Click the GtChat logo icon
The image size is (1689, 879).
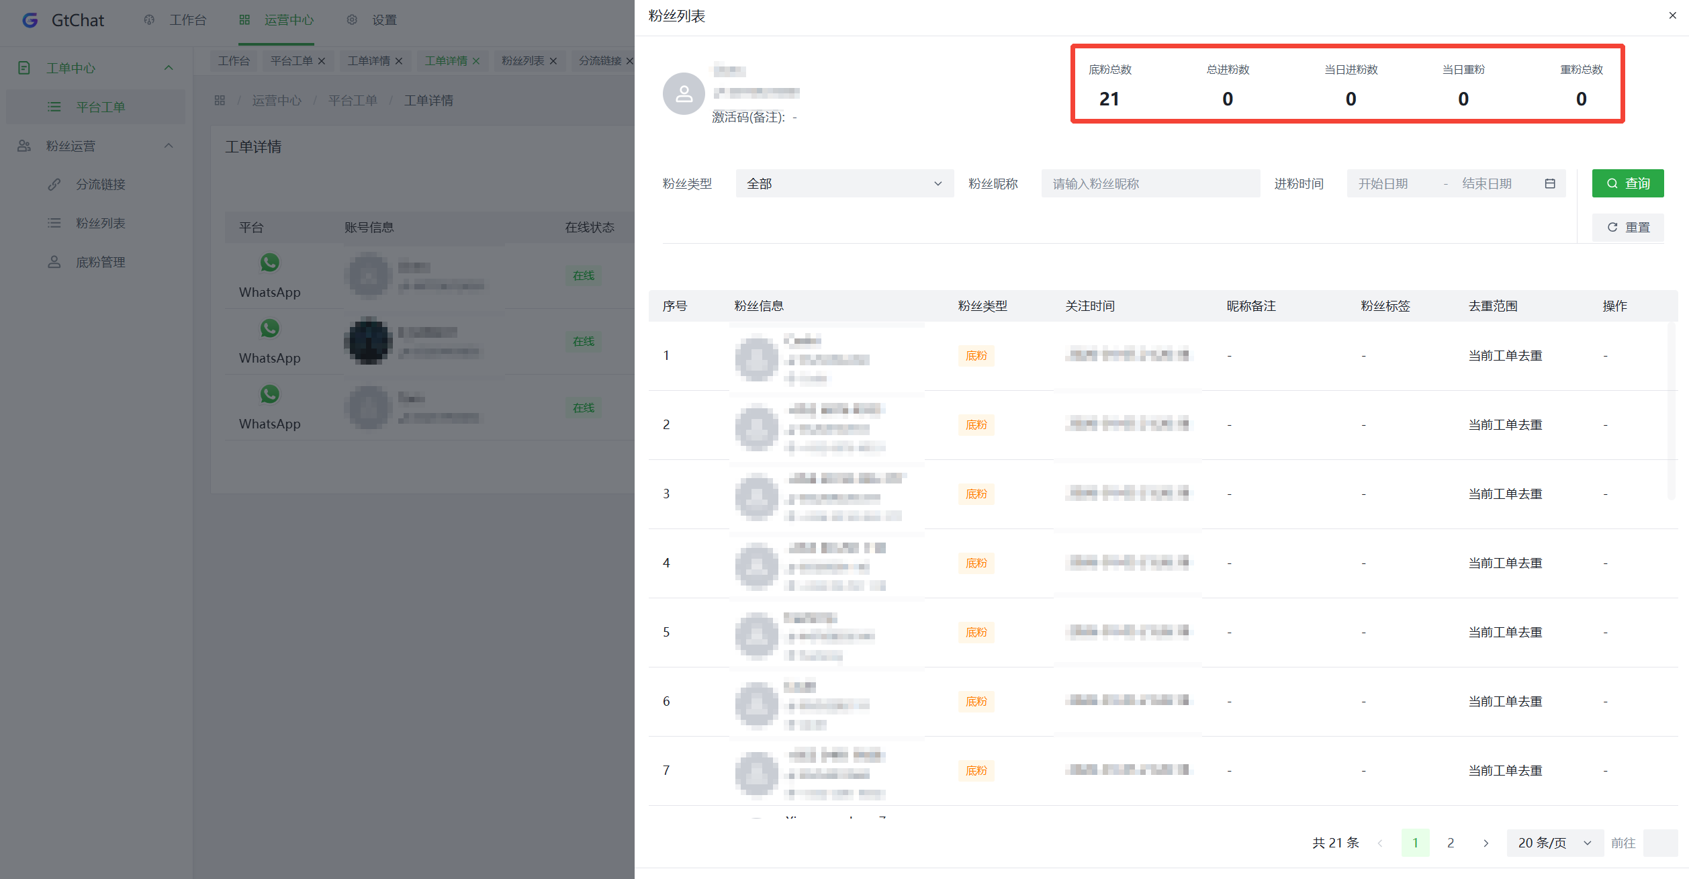point(30,20)
